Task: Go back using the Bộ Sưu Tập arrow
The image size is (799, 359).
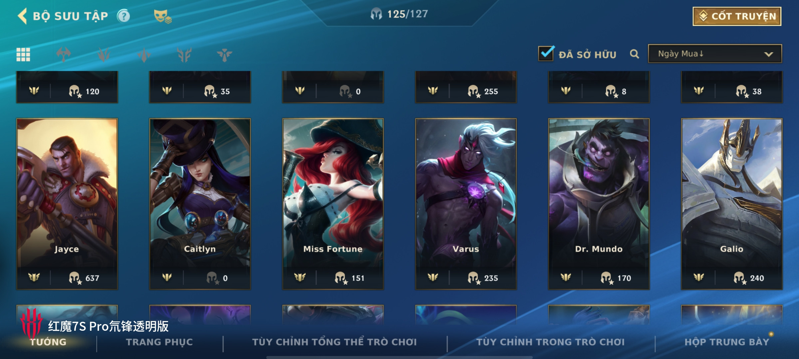Action: tap(22, 16)
